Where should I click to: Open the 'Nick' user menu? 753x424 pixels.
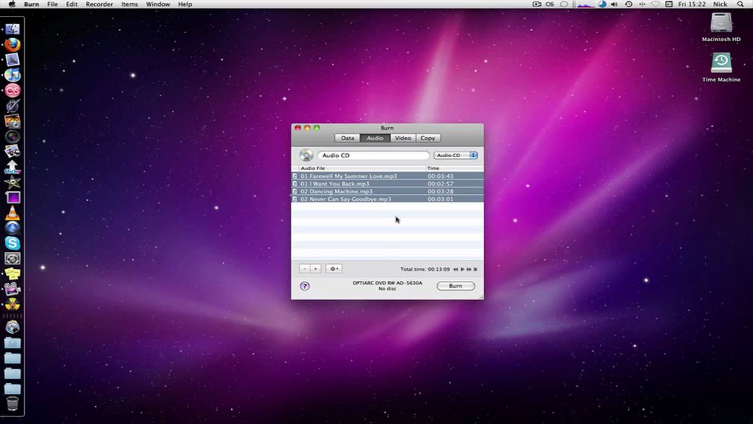[x=720, y=4]
